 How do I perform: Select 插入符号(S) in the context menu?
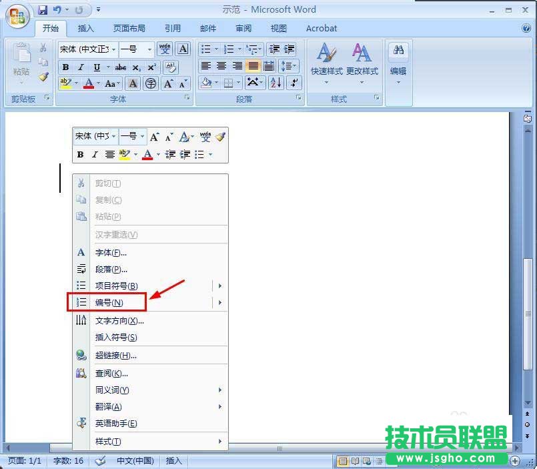point(150,337)
